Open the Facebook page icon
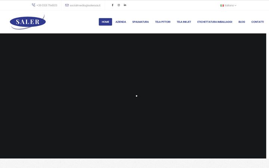Screen dimensions: 269x168 pos(112,5)
